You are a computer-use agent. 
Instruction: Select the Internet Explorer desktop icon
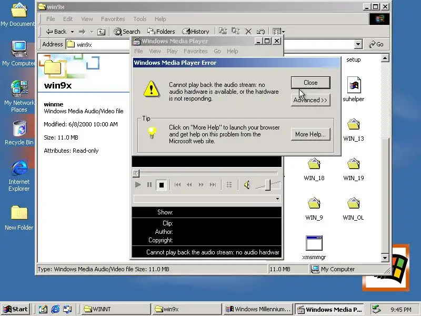pos(19,175)
